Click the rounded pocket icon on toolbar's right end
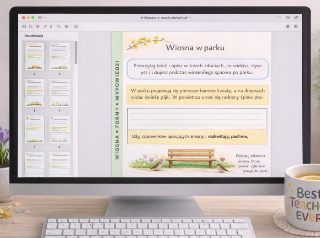The width and height of the screenshot is (320, 238). click(x=296, y=27)
